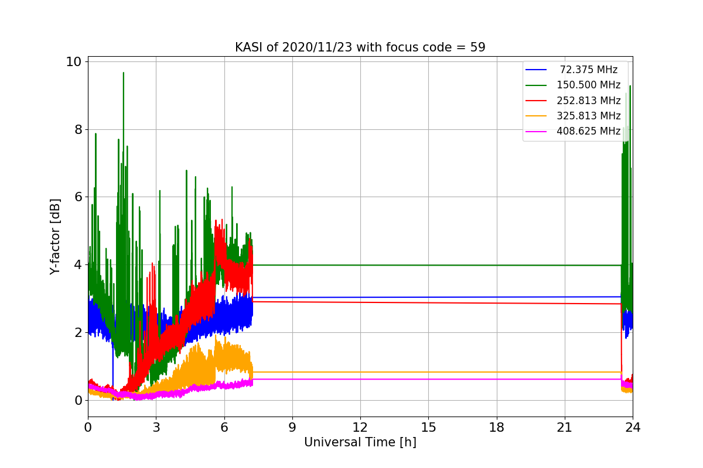Screen dimensions: 703x468
Task: Click the x-axis tick label 18
Action: point(497,428)
